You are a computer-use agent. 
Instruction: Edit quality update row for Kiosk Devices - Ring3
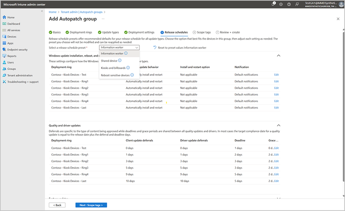click(276, 168)
